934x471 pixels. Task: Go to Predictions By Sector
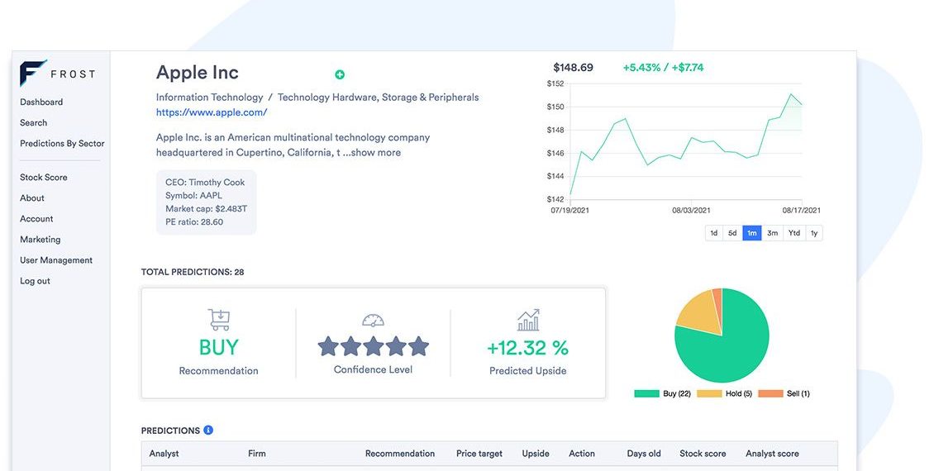click(x=62, y=144)
